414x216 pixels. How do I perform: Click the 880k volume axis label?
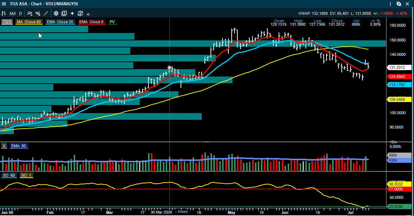point(399,155)
